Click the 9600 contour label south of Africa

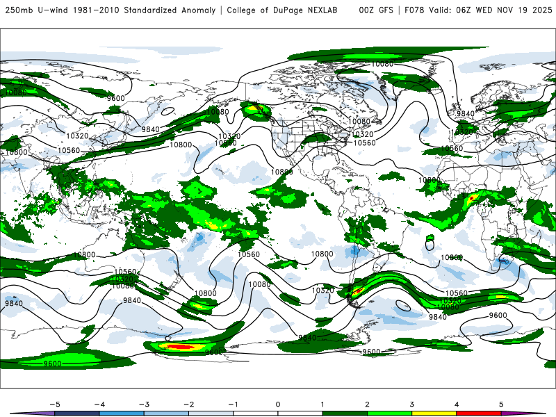pyautogui.click(x=498, y=316)
